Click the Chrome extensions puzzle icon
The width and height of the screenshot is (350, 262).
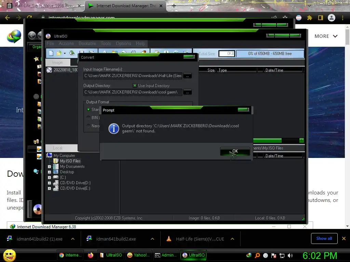[309, 18]
